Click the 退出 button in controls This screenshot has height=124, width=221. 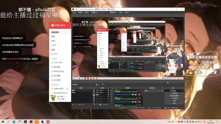click(x=174, y=103)
